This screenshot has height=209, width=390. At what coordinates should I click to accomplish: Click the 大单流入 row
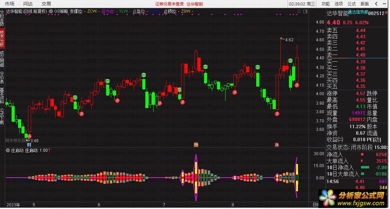click(x=357, y=161)
